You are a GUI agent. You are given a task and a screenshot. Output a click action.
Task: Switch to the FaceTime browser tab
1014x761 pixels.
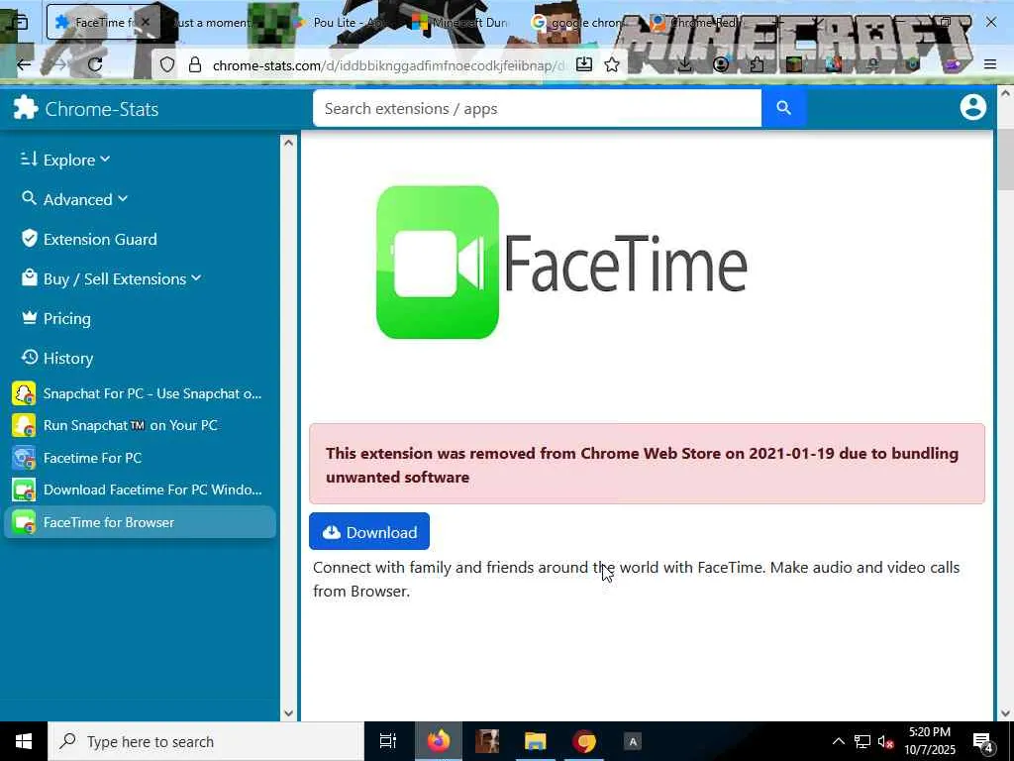pos(96,22)
